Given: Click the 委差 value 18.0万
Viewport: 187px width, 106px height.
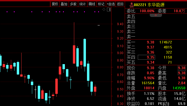Looking at the screenshot, I should tap(179, 11).
